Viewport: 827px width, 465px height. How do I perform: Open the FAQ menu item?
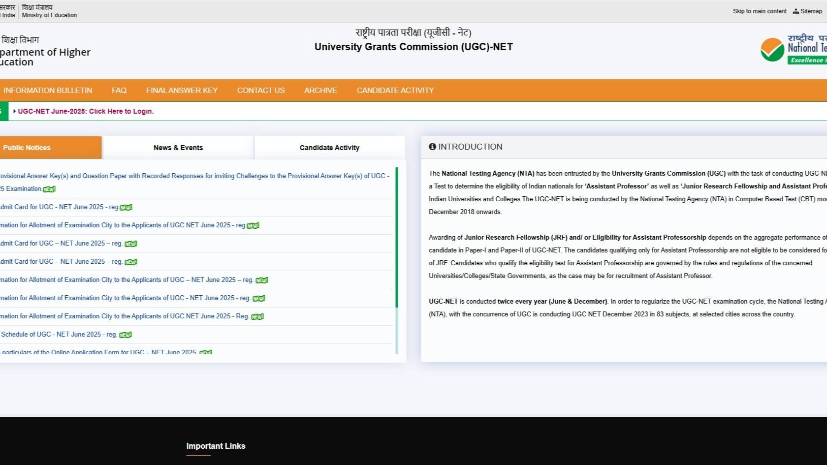tap(119, 90)
